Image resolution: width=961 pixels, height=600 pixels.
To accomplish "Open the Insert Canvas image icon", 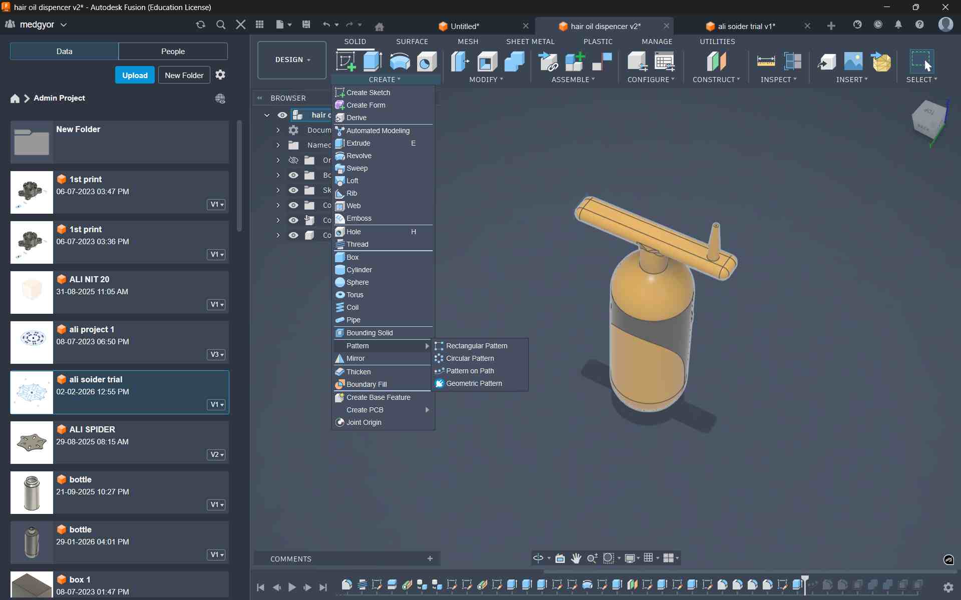I will coord(853,62).
